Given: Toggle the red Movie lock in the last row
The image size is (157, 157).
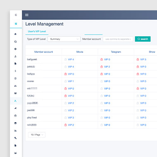Looking at the screenshot, I should 66,125.
